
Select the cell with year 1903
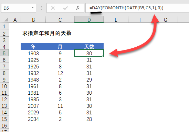pos(33,53)
